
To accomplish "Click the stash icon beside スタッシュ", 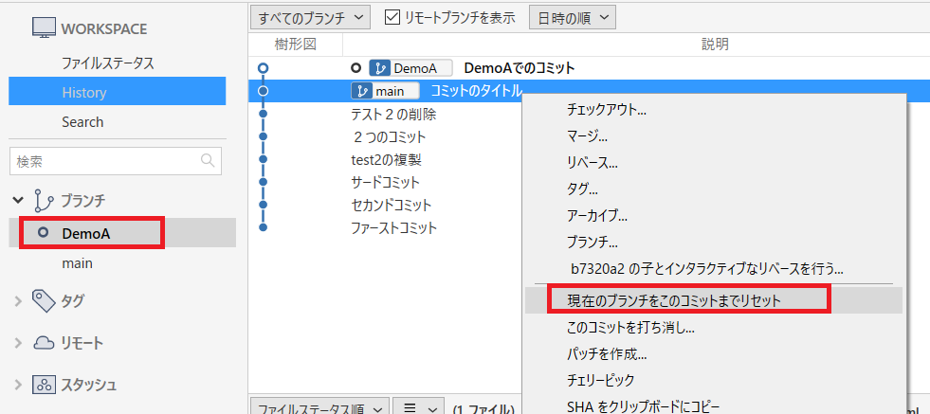I will click(x=44, y=385).
